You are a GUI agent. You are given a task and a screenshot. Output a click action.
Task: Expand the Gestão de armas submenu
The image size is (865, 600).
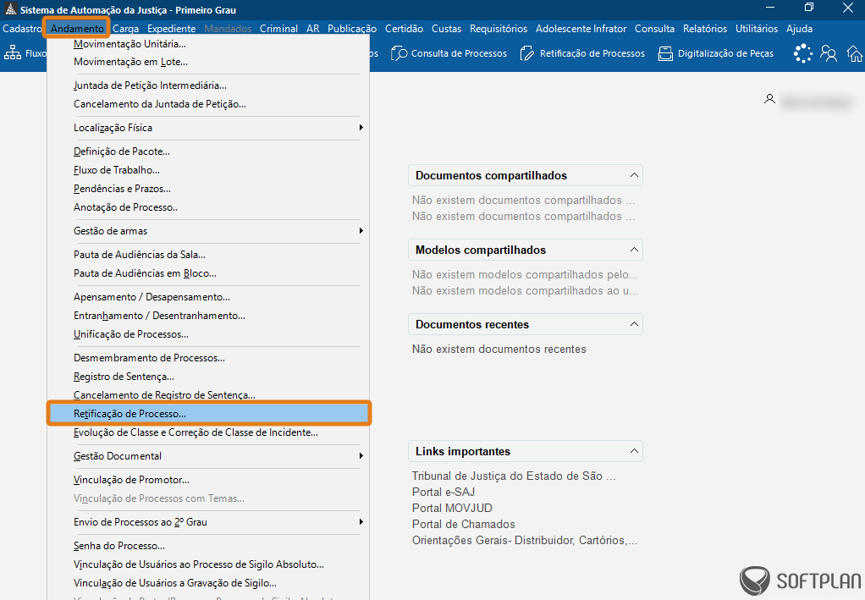(x=208, y=230)
